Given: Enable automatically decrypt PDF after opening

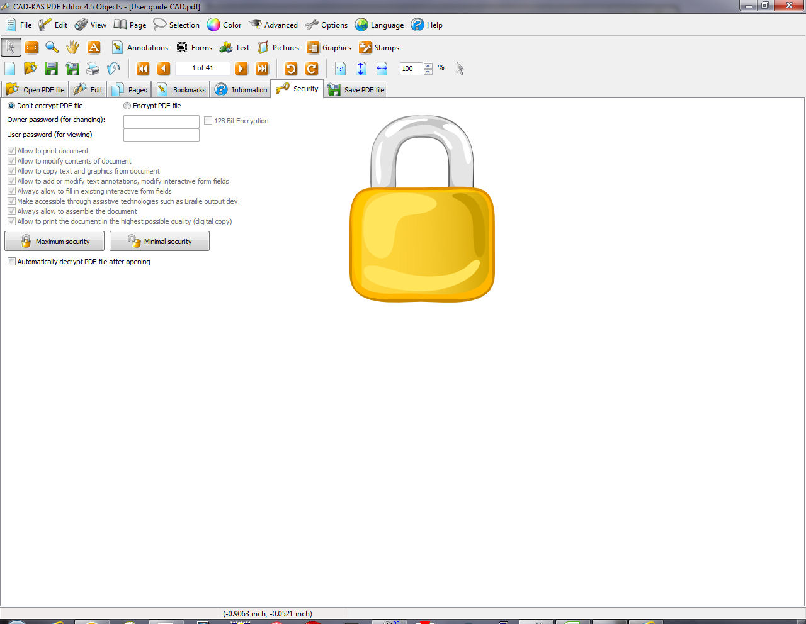Looking at the screenshot, I should click(x=11, y=262).
